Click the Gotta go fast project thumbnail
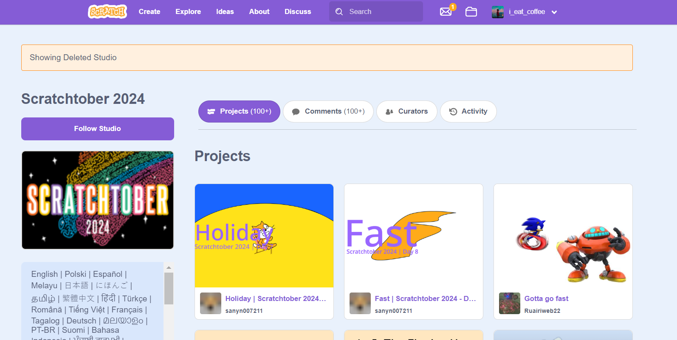Viewport: 677px width, 340px height. tap(563, 236)
